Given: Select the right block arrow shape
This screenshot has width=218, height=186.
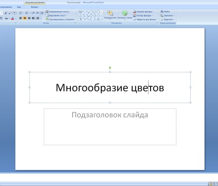Looking at the screenshot, I should tap(91, 15).
